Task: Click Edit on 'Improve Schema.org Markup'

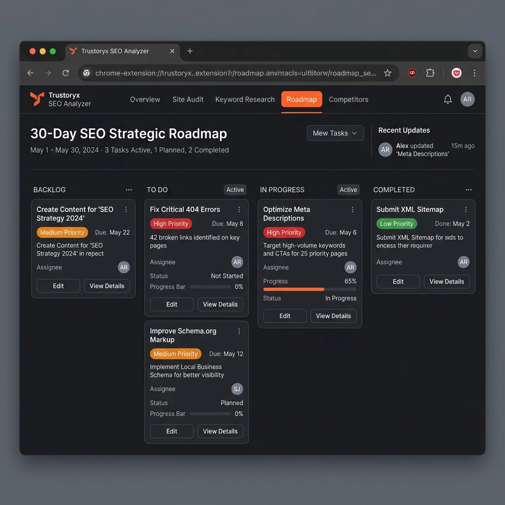Action: 172,431
